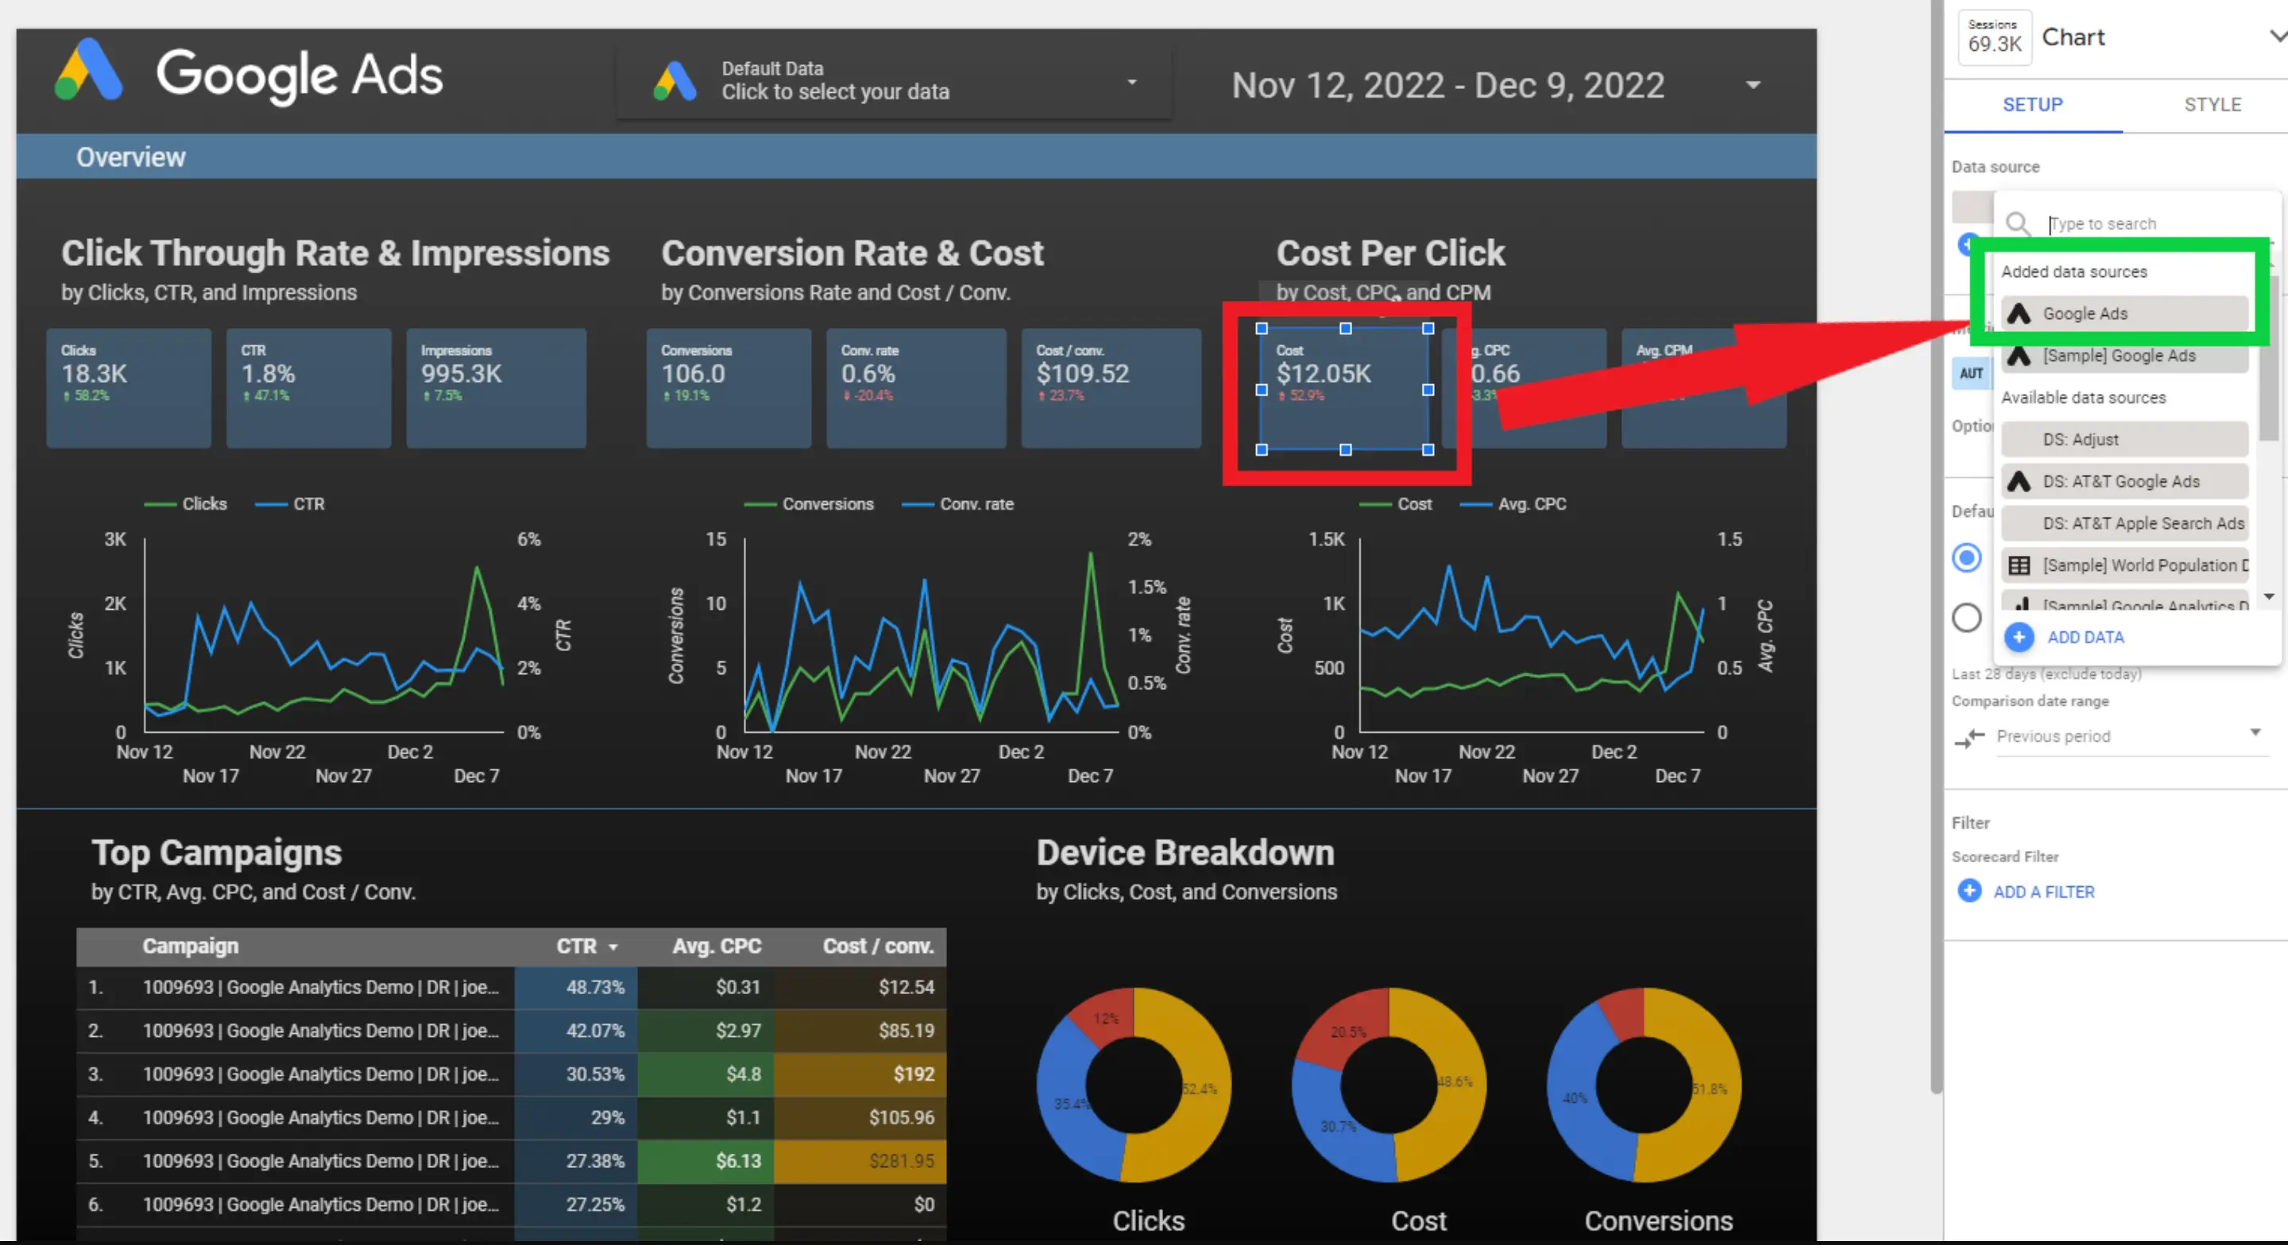Open the Overview page tab
Screen dimensions: 2288x1245
(130, 156)
